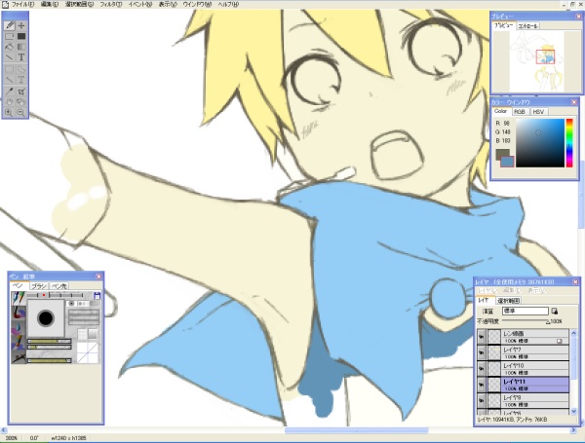Screen dimensions: 585x443
Task: Switch to the HSV tab in color window
Action: click(538, 111)
